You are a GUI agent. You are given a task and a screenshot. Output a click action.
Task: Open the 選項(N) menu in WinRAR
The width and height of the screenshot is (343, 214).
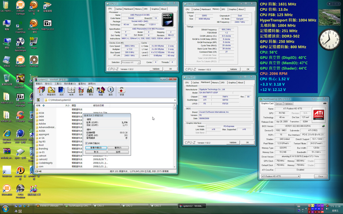tap(82, 84)
